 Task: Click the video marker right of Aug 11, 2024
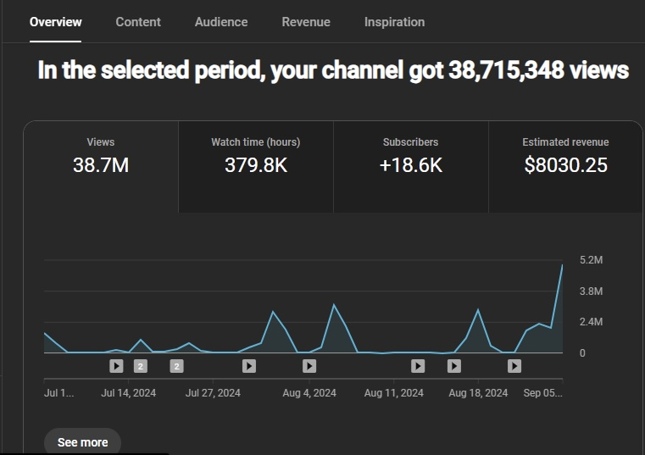(418, 366)
